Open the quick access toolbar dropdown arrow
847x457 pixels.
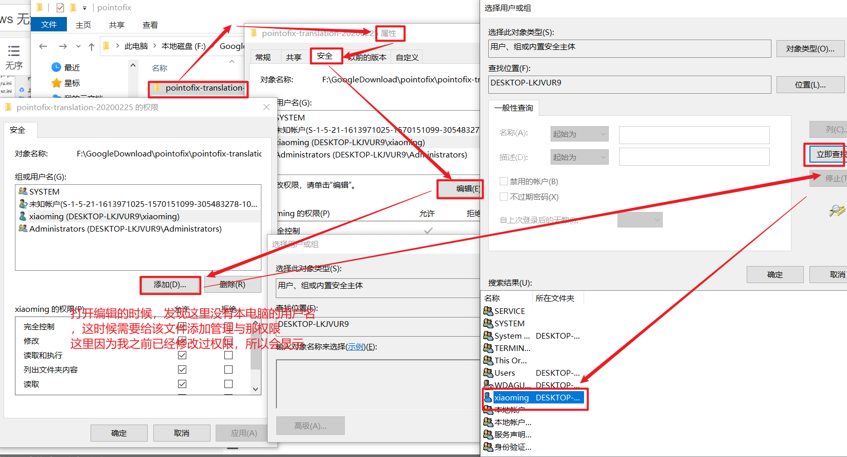pos(85,8)
